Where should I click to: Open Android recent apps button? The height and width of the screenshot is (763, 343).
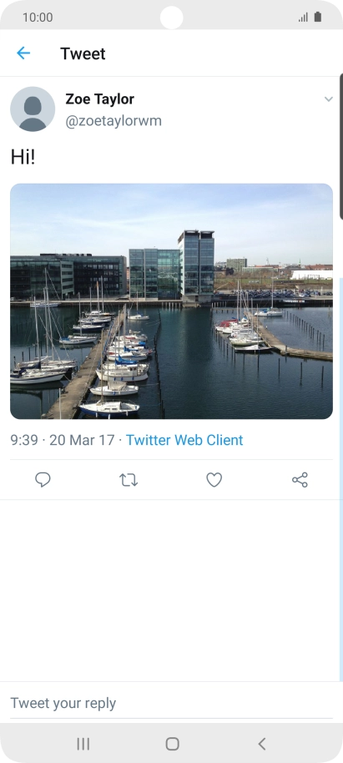click(83, 744)
